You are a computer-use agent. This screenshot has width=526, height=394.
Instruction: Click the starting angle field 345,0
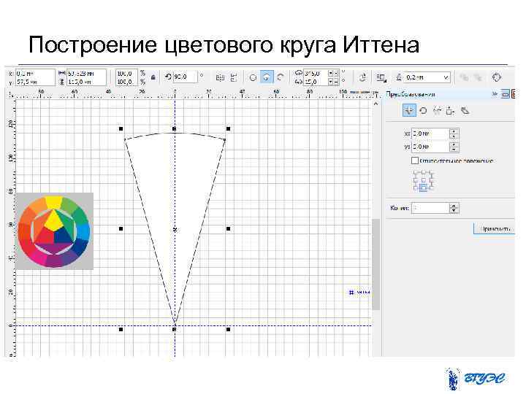click(316, 73)
